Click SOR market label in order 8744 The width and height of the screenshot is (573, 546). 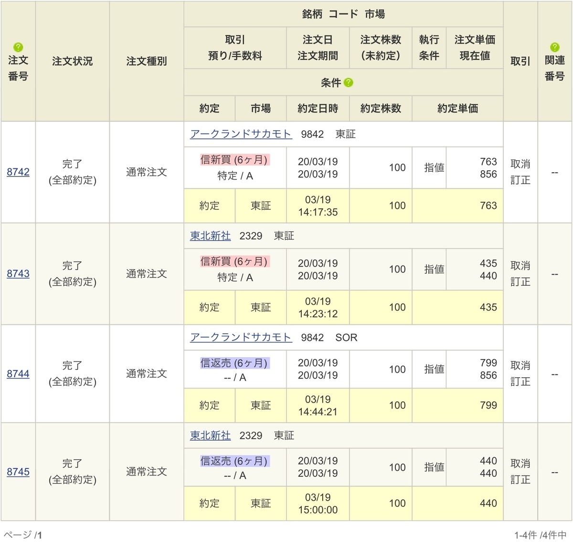coord(346,338)
